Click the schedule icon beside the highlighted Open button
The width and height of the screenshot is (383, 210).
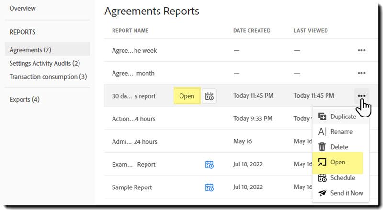click(x=209, y=96)
